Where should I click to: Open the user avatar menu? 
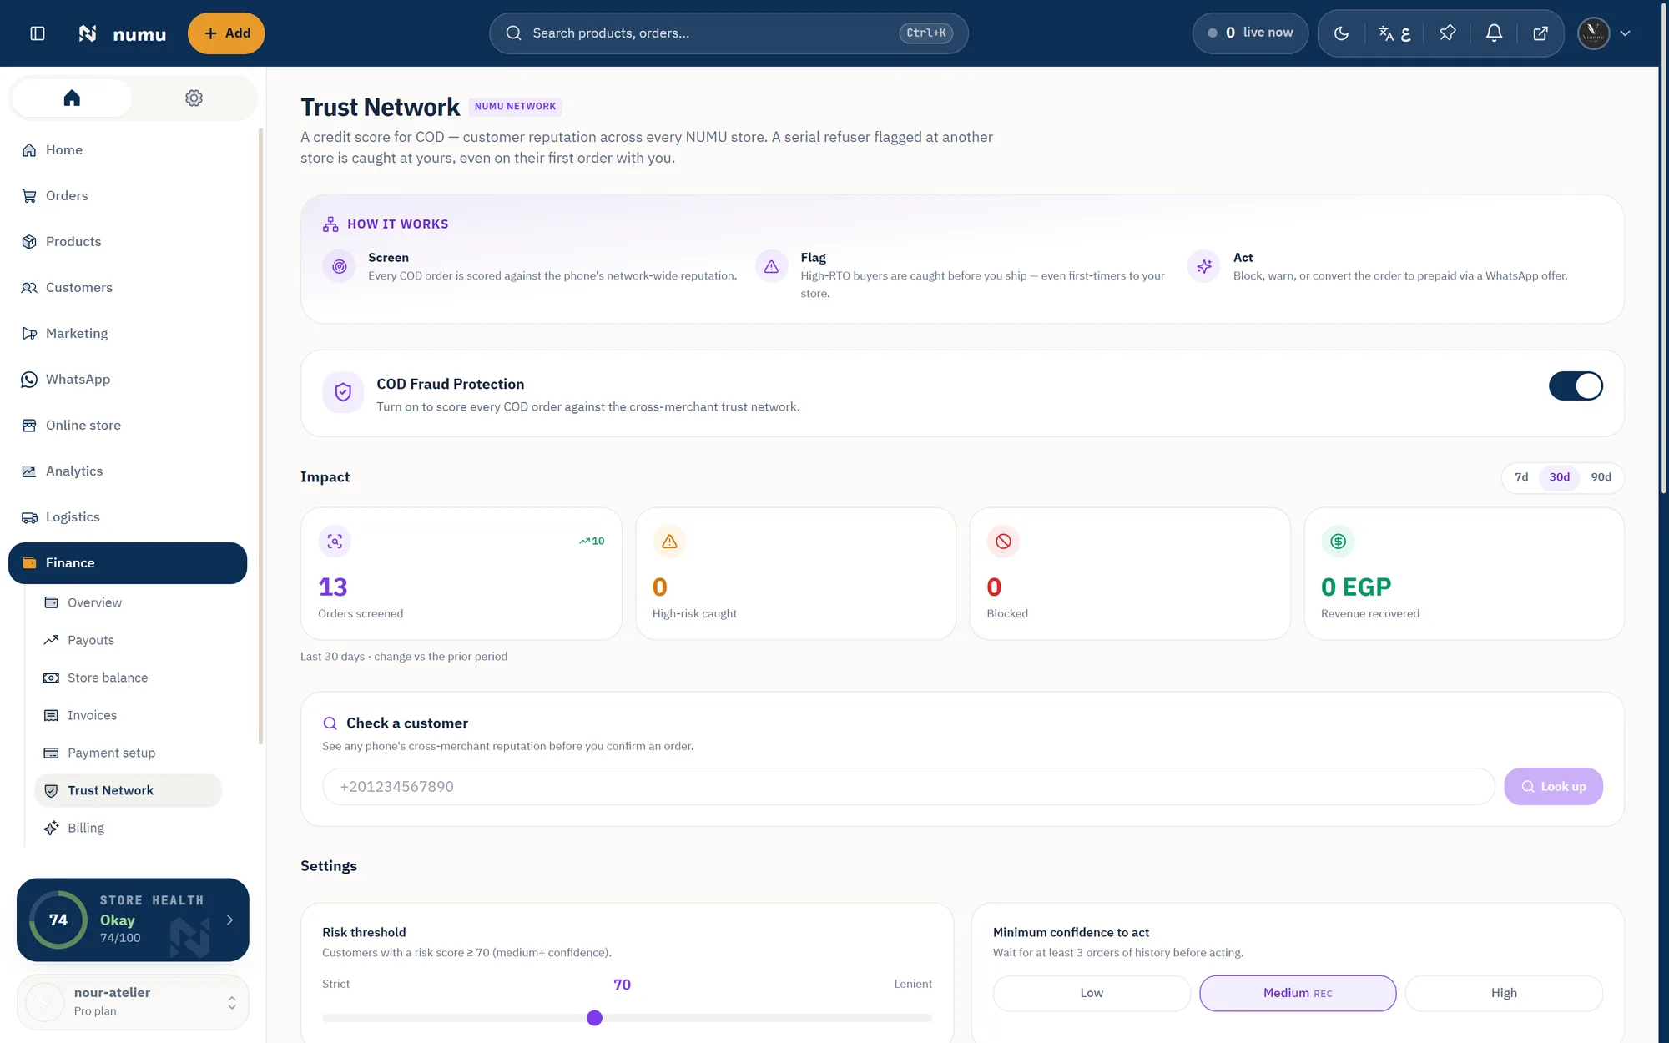(1594, 33)
